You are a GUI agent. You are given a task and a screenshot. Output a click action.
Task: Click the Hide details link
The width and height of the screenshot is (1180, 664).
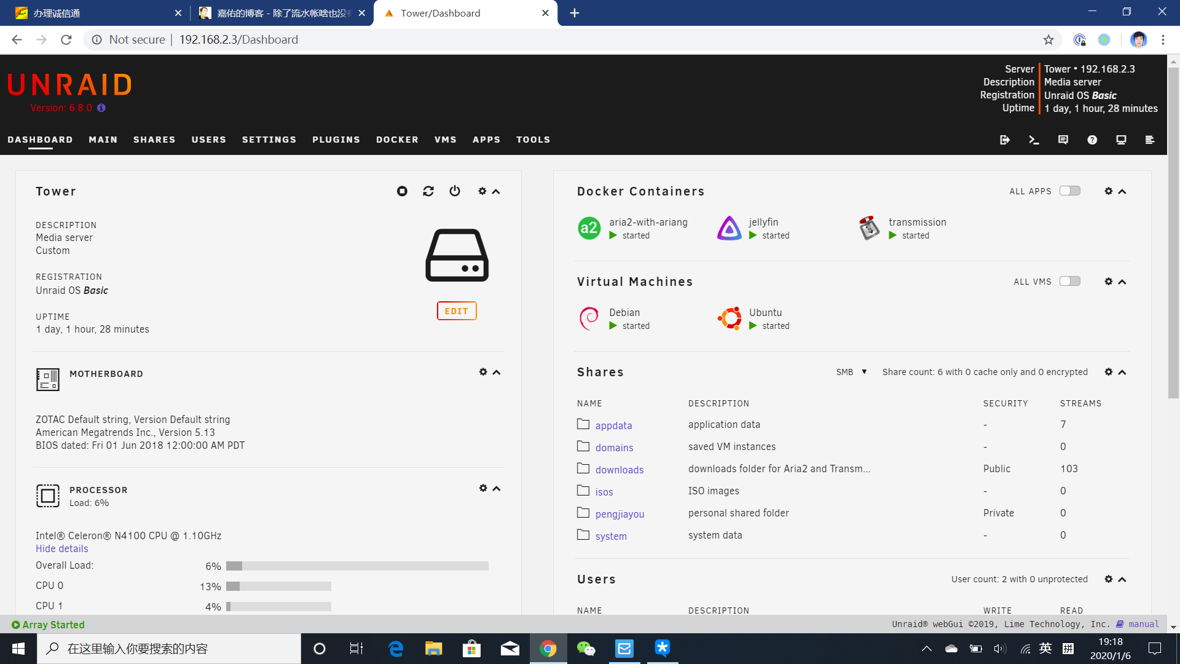(x=62, y=548)
